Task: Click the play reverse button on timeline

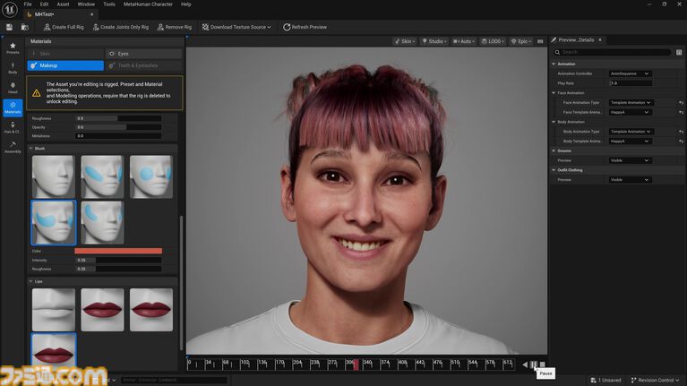Action: (525, 365)
